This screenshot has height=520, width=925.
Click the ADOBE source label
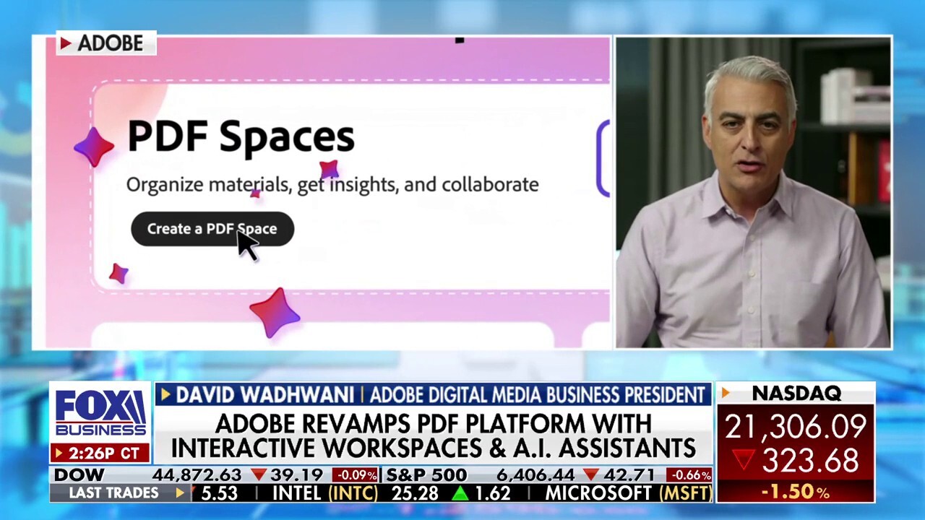[x=106, y=43]
